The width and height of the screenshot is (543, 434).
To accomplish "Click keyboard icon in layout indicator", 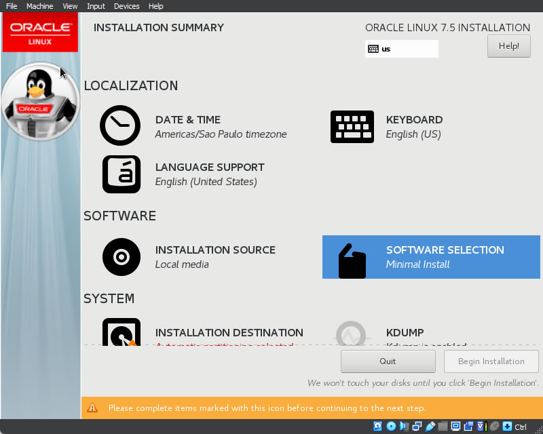I will (373, 49).
